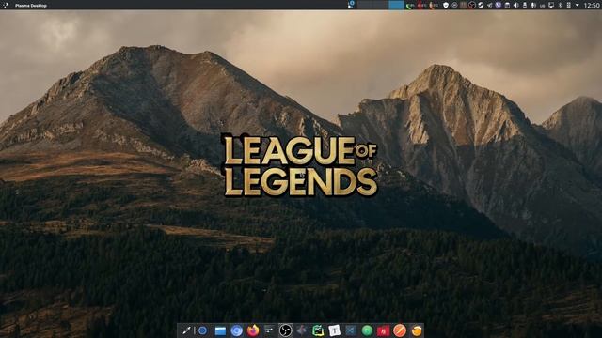The width and height of the screenshot is (602, 338).
Task: Expand hidden system tray icons arrow
Action: [x=577, y=5]
